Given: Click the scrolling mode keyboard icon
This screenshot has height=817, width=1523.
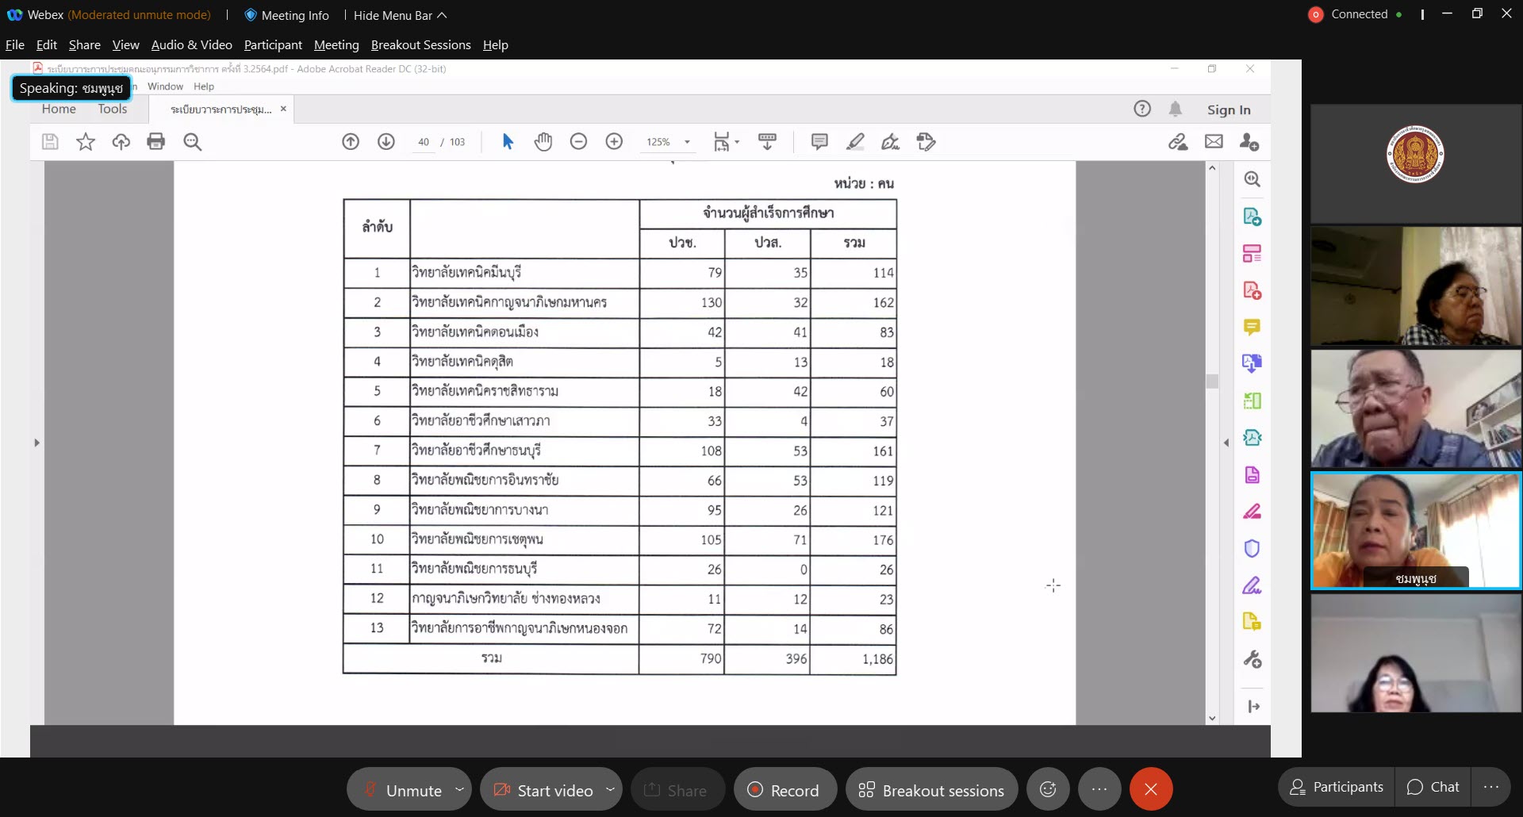Looking at the screenshot, I should 767,142.
